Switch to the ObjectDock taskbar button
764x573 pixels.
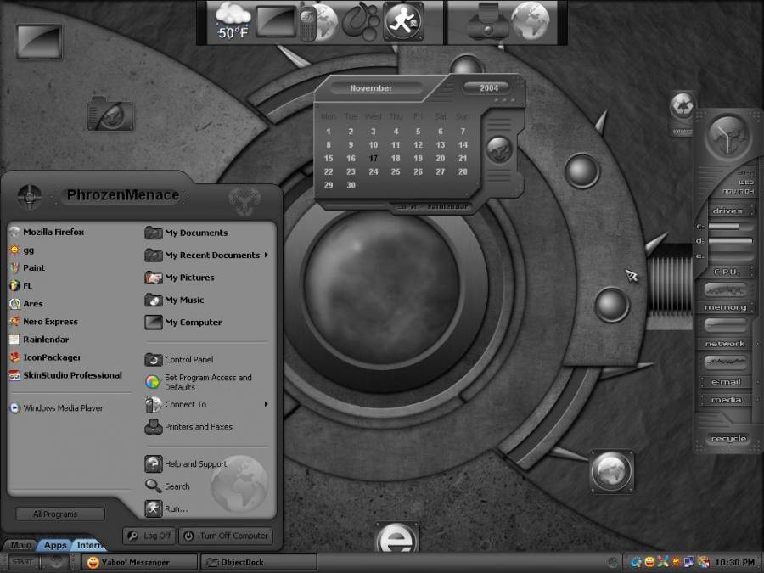258,562
